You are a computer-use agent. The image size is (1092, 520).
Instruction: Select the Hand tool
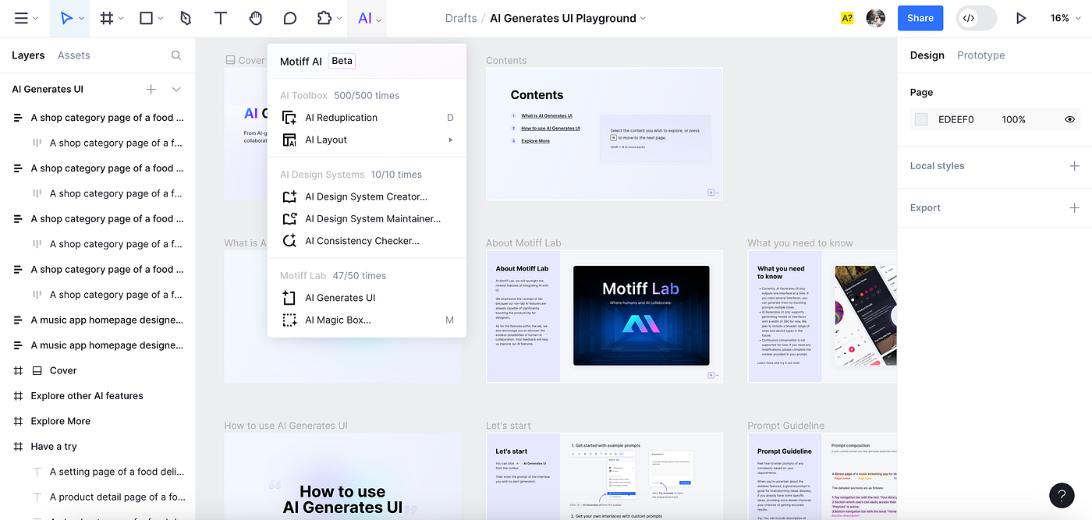click(255, 18)
